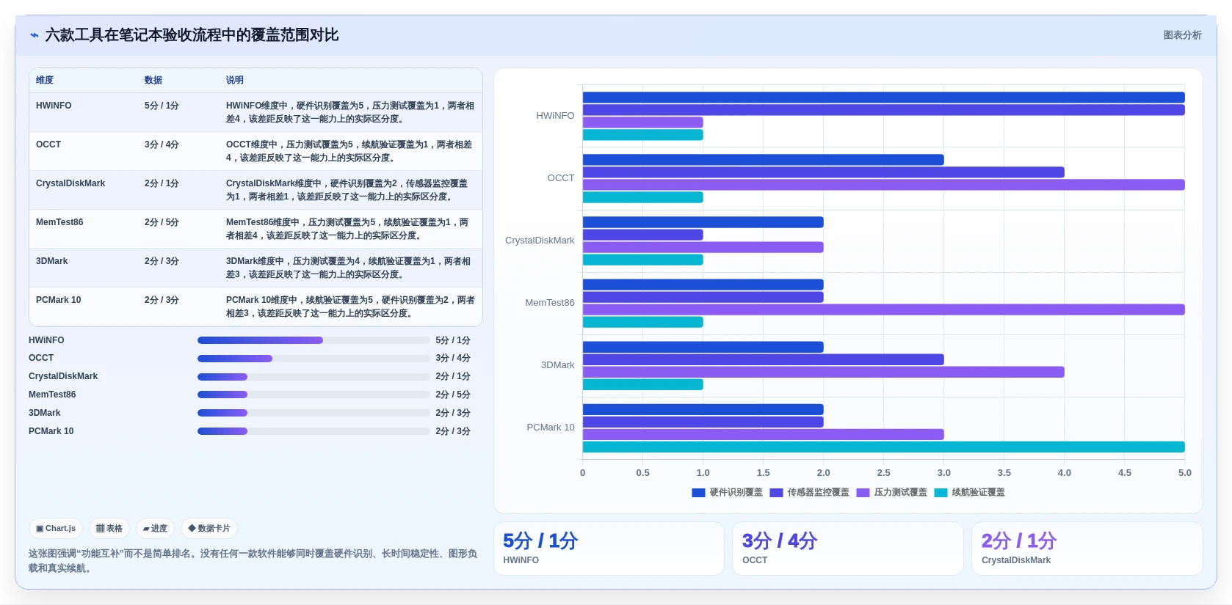The height and width of the screenshot is (605, 1232).
Task: Click the HWiNFO chart axis label
Action: pyautogui.click(x=555, y=116)
